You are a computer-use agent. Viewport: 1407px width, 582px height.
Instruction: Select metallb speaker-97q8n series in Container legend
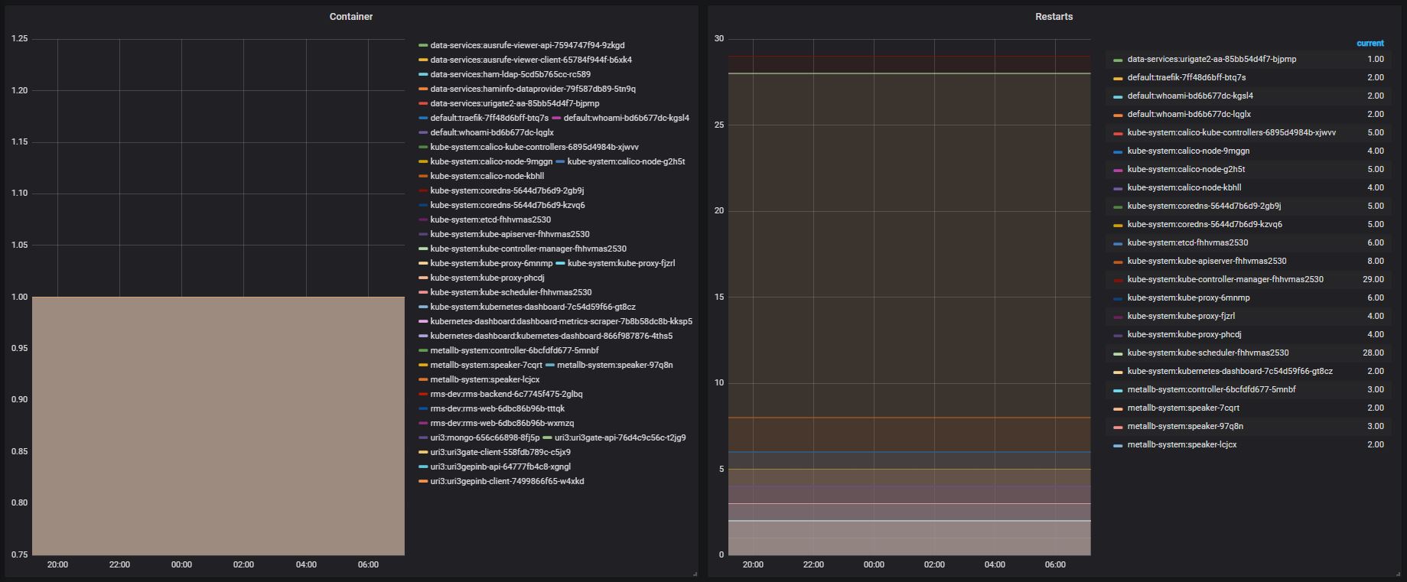[x=615, y=365]
